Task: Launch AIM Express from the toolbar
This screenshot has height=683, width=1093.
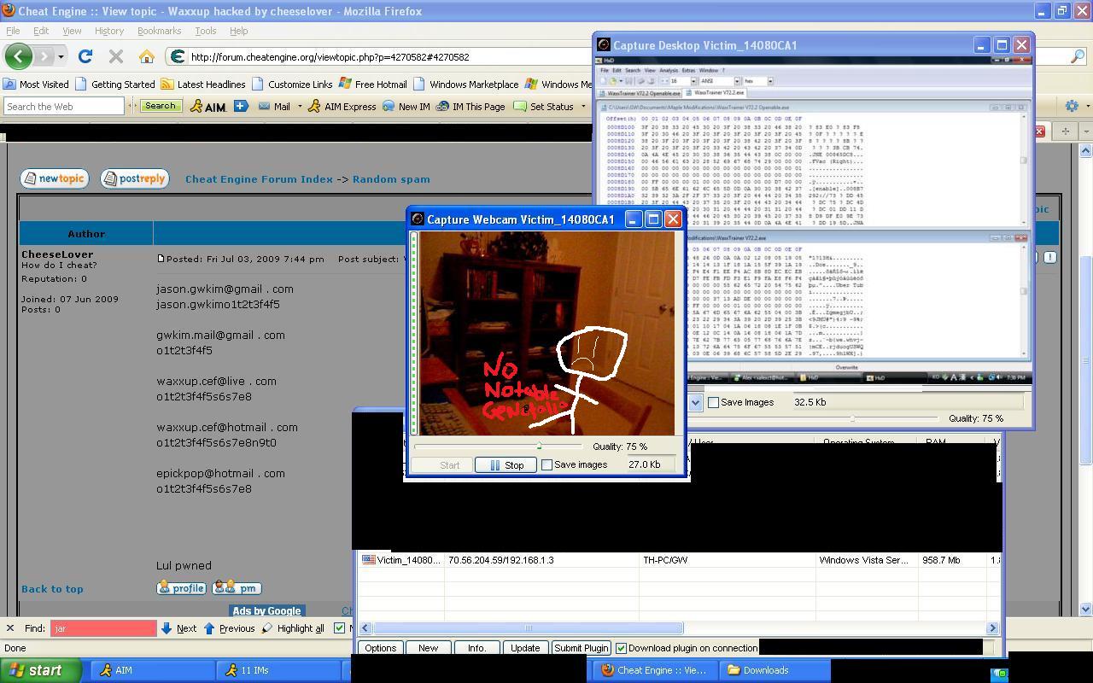Action: click(342, 107)
